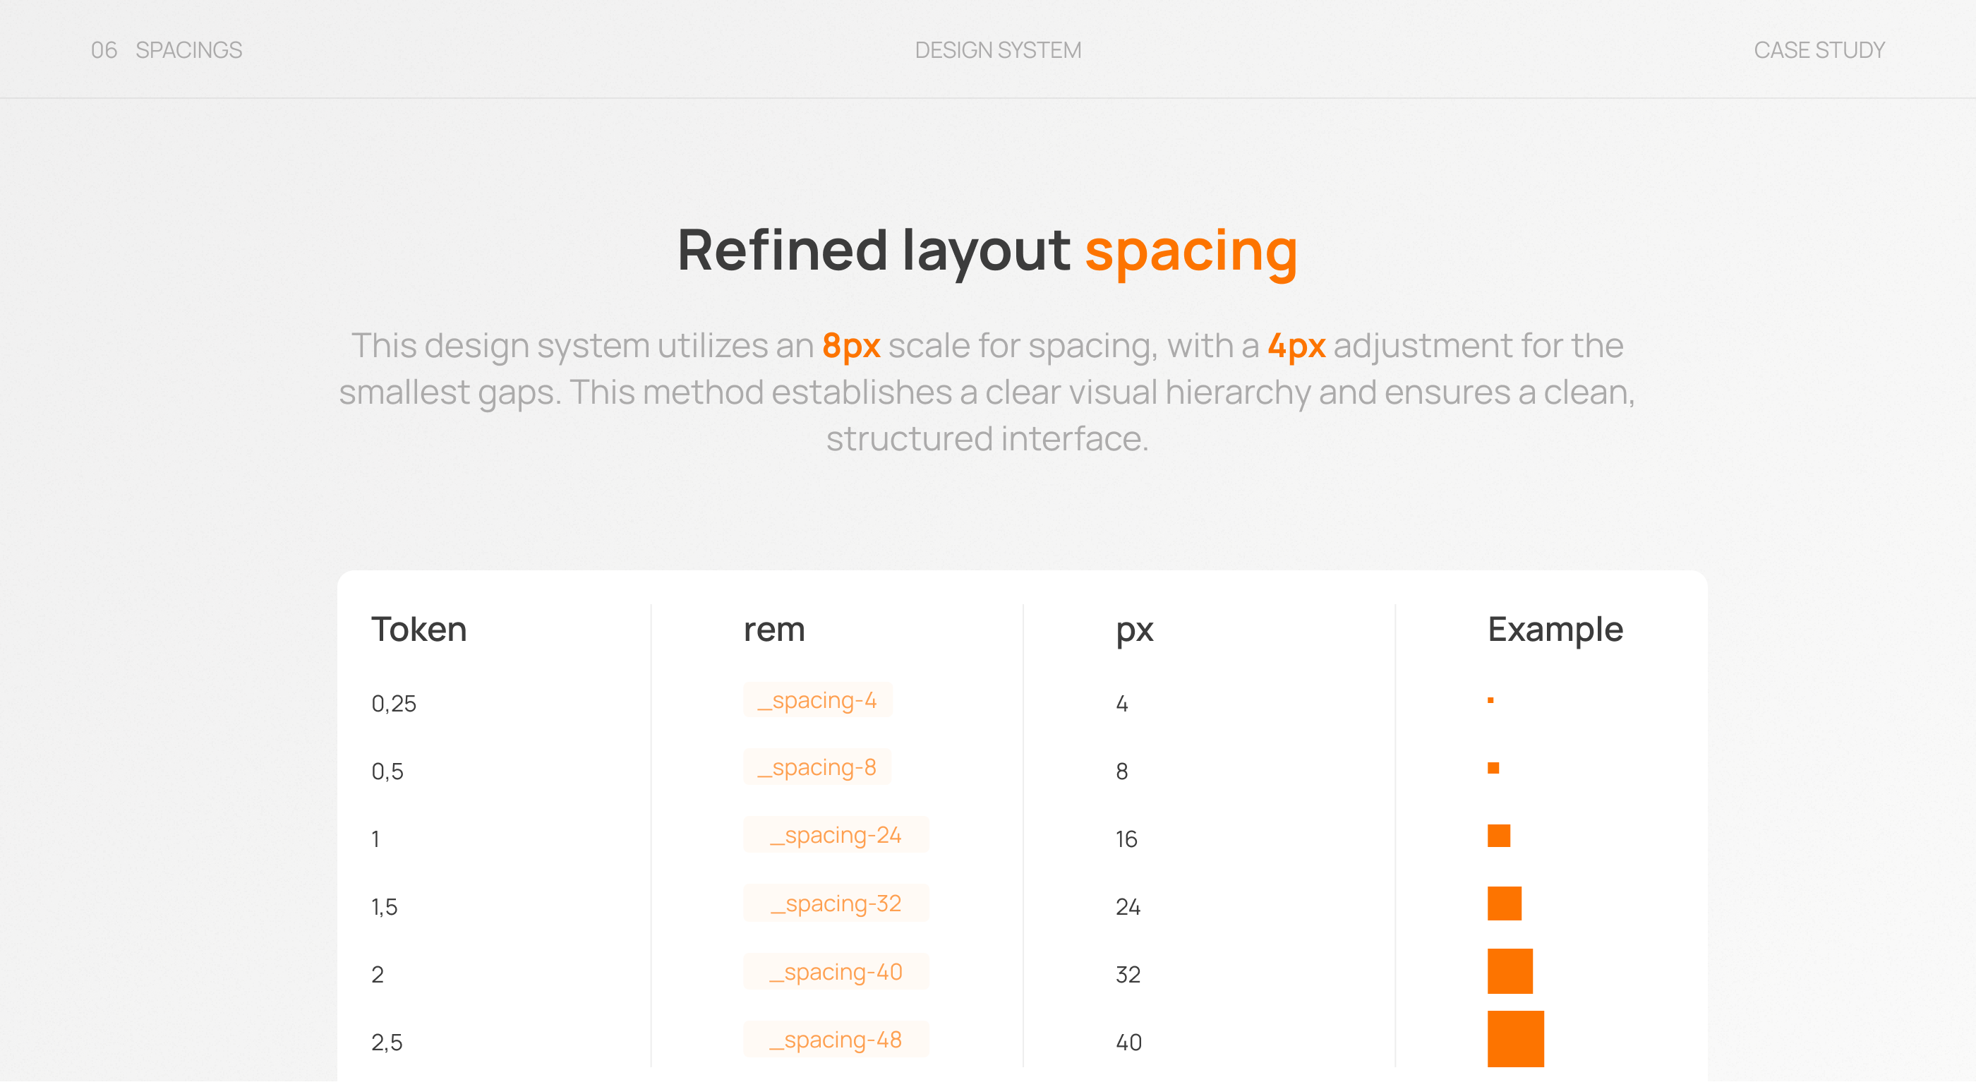Click the _spacing-32 token chip
The width and height of the screenshot is (1976, 1087).
click(x=836, y=903)
